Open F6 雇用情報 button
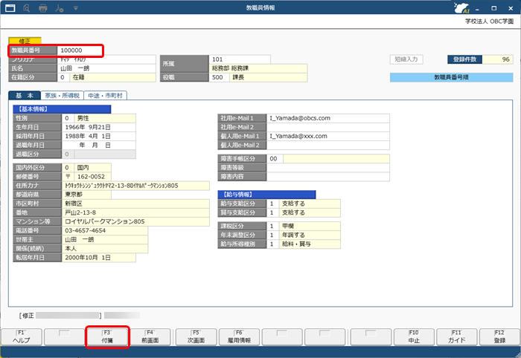 238,336
